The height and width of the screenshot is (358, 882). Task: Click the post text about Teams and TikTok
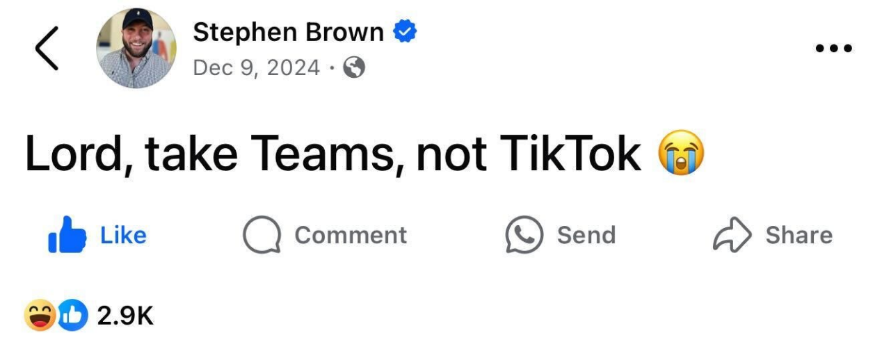click(x=332, y=154)
